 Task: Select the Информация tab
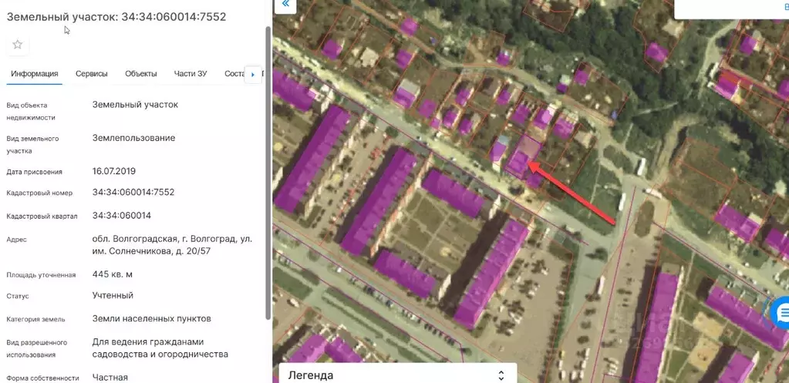35,74
